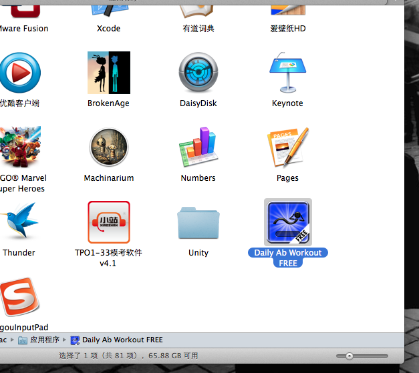Select the Numbers bar chart icon
Image resolution: width=419 pixels, height=373 pixels.
pos(198,147)
